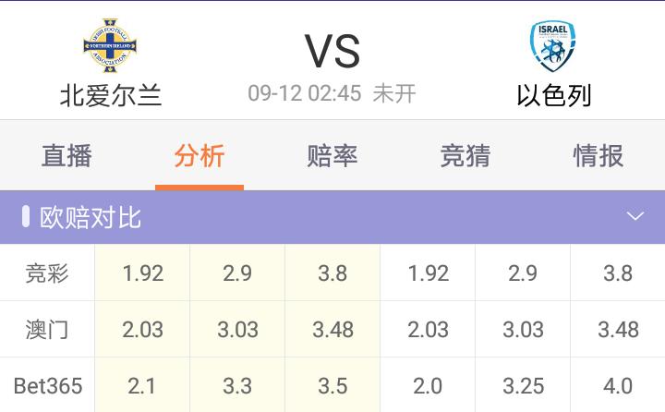Go to the 竞猜 tab
665x412 pixels.
point(465,156)
